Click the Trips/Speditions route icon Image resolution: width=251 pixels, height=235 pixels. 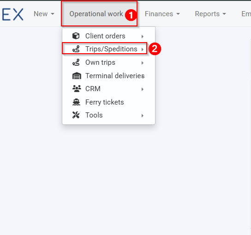click(76, 49)
